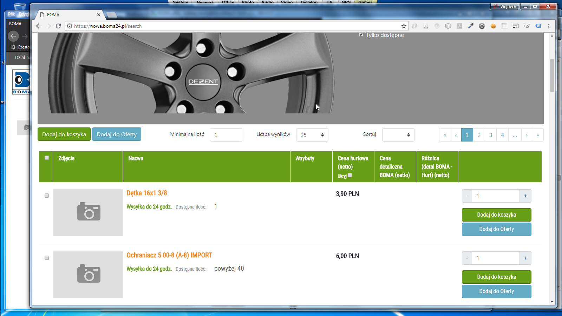This screenshot has height=316, width=562.
Task: Toggle select-all checkbox in table header
Action: coord(47,158)
